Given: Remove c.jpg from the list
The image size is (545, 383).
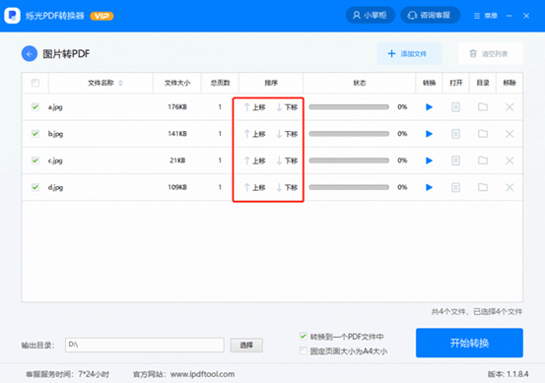Looking at the screenshot, I should click(510, 160).
